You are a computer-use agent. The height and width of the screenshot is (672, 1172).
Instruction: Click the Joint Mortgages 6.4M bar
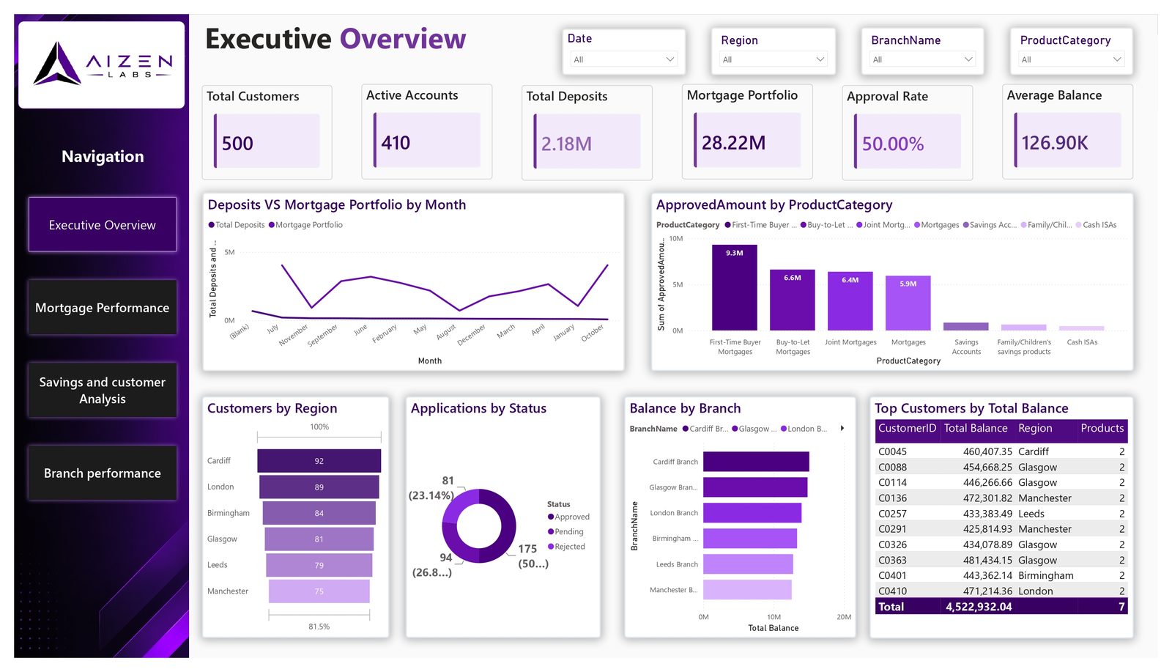tap(850, 301)
